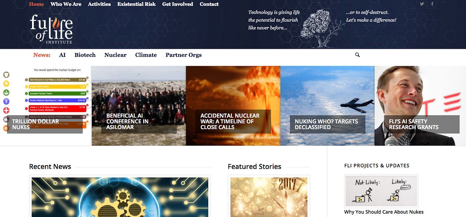This screenshot has height=217, width=466.
Task: Open Accidental Nuclear War timeline story
Action: click(x=233, y=106)
